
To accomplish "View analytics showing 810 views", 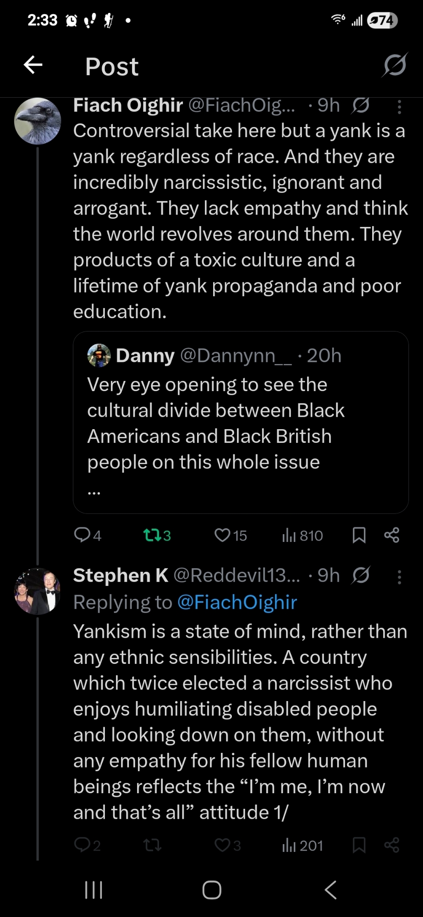I will 302,535.
